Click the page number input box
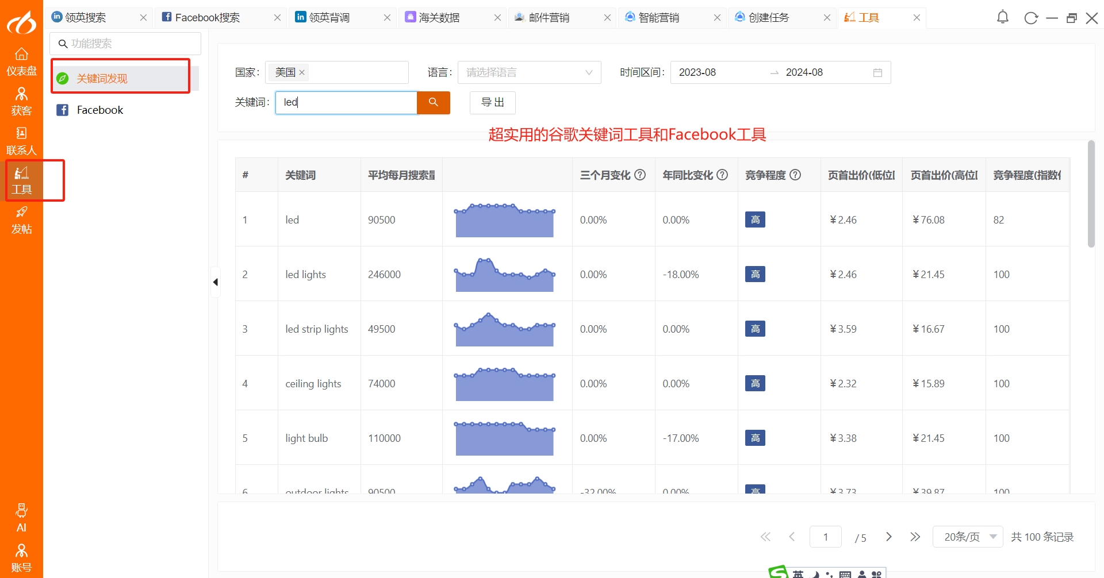This screenshot has width=1104, height=578. tap(826, 537)
